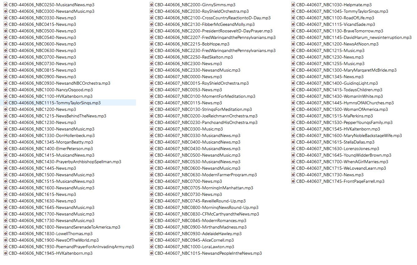Click the icon of CBD-440606_NBC2250-RedSkelton.mp3
417x265 pixels.
[152, 57]
